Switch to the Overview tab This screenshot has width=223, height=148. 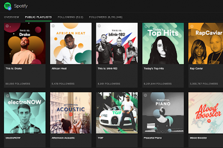[x=11, y=17]
